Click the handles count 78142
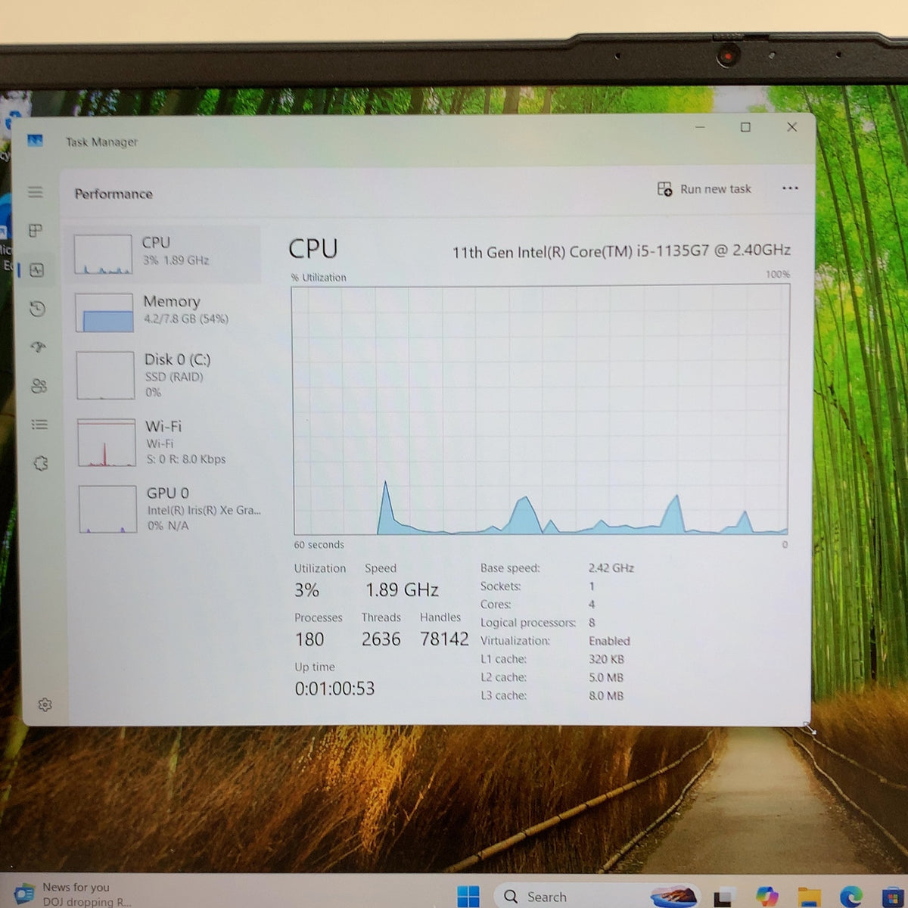The height and width of the screenshot is (908, 908). [444, 639]
